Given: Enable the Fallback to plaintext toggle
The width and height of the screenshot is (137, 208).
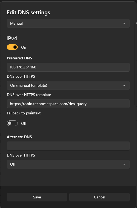Looking at the screenshot, I should click(12, 123).
